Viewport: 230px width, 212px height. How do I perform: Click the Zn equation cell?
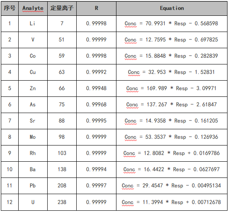coord(172,89)
